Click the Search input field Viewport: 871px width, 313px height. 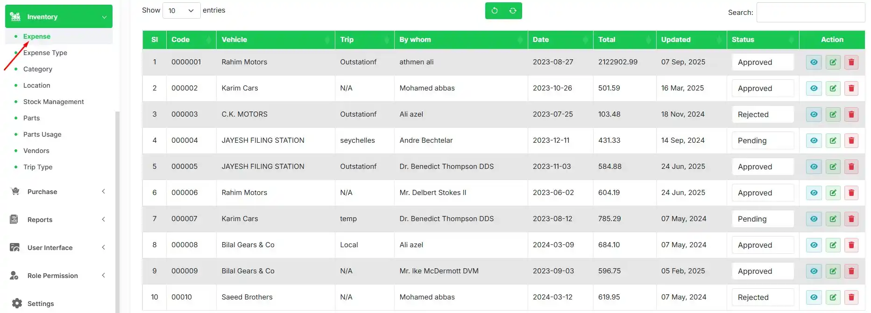pyautogui.click(x=810, y=13)
